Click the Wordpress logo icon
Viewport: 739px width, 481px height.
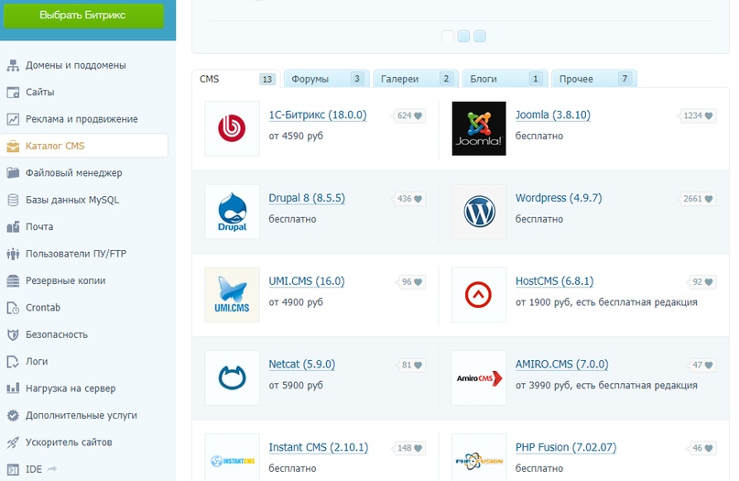[x=479, y=212]
